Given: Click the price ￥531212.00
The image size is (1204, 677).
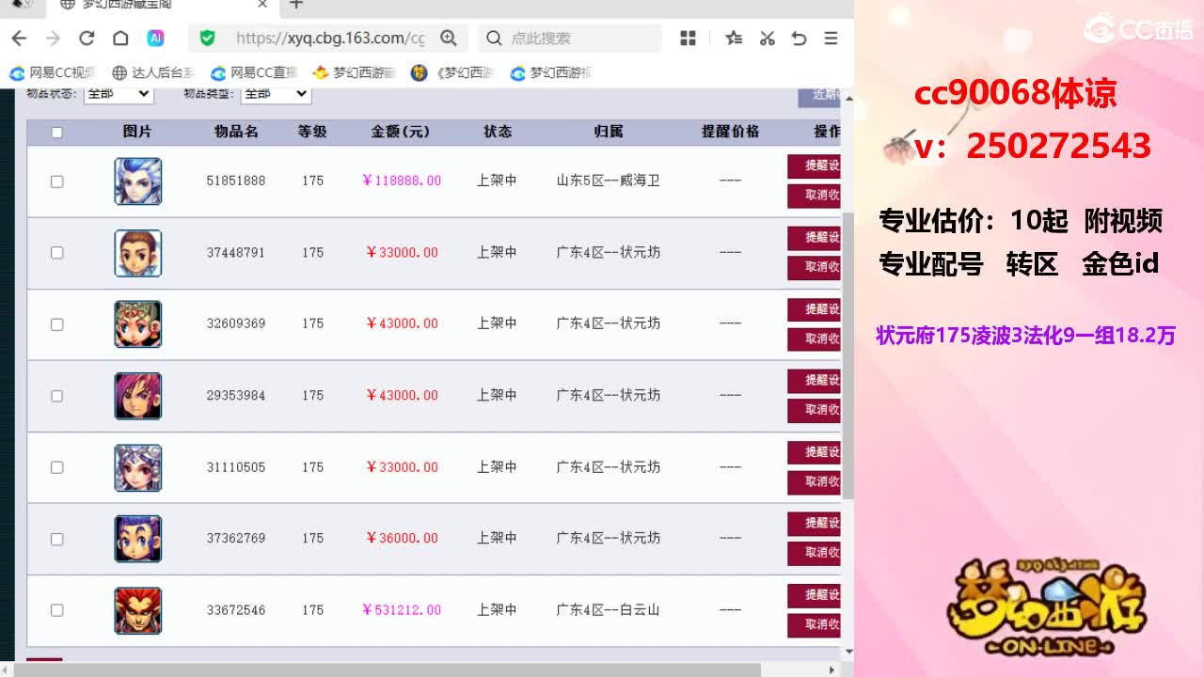Looking at the screenshot, I should tap(402, 610).
